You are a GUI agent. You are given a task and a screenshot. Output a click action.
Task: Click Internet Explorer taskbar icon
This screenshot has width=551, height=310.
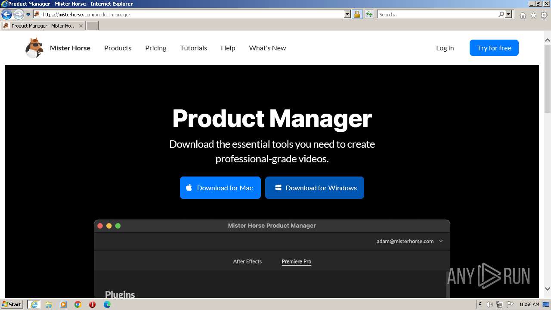click(34, 304)
